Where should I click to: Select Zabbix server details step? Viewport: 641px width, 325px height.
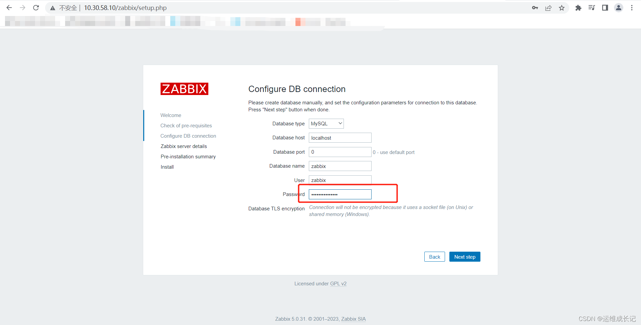coord(184,146)
